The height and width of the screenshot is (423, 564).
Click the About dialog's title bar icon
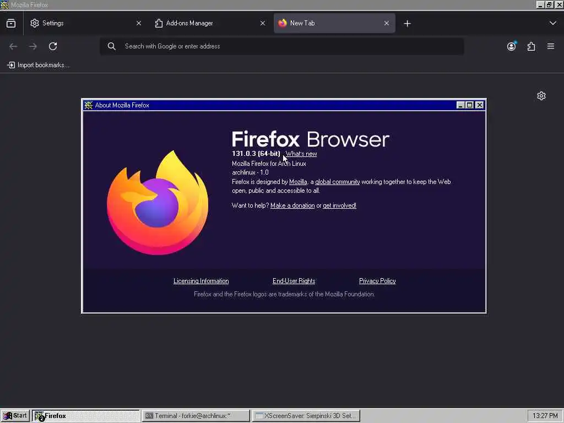pos(89,105)
